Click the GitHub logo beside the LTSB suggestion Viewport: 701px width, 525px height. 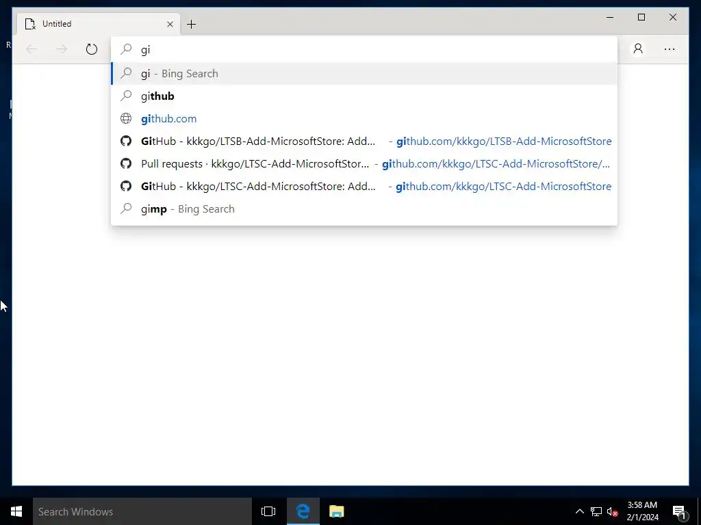click(x=126, y=141)
